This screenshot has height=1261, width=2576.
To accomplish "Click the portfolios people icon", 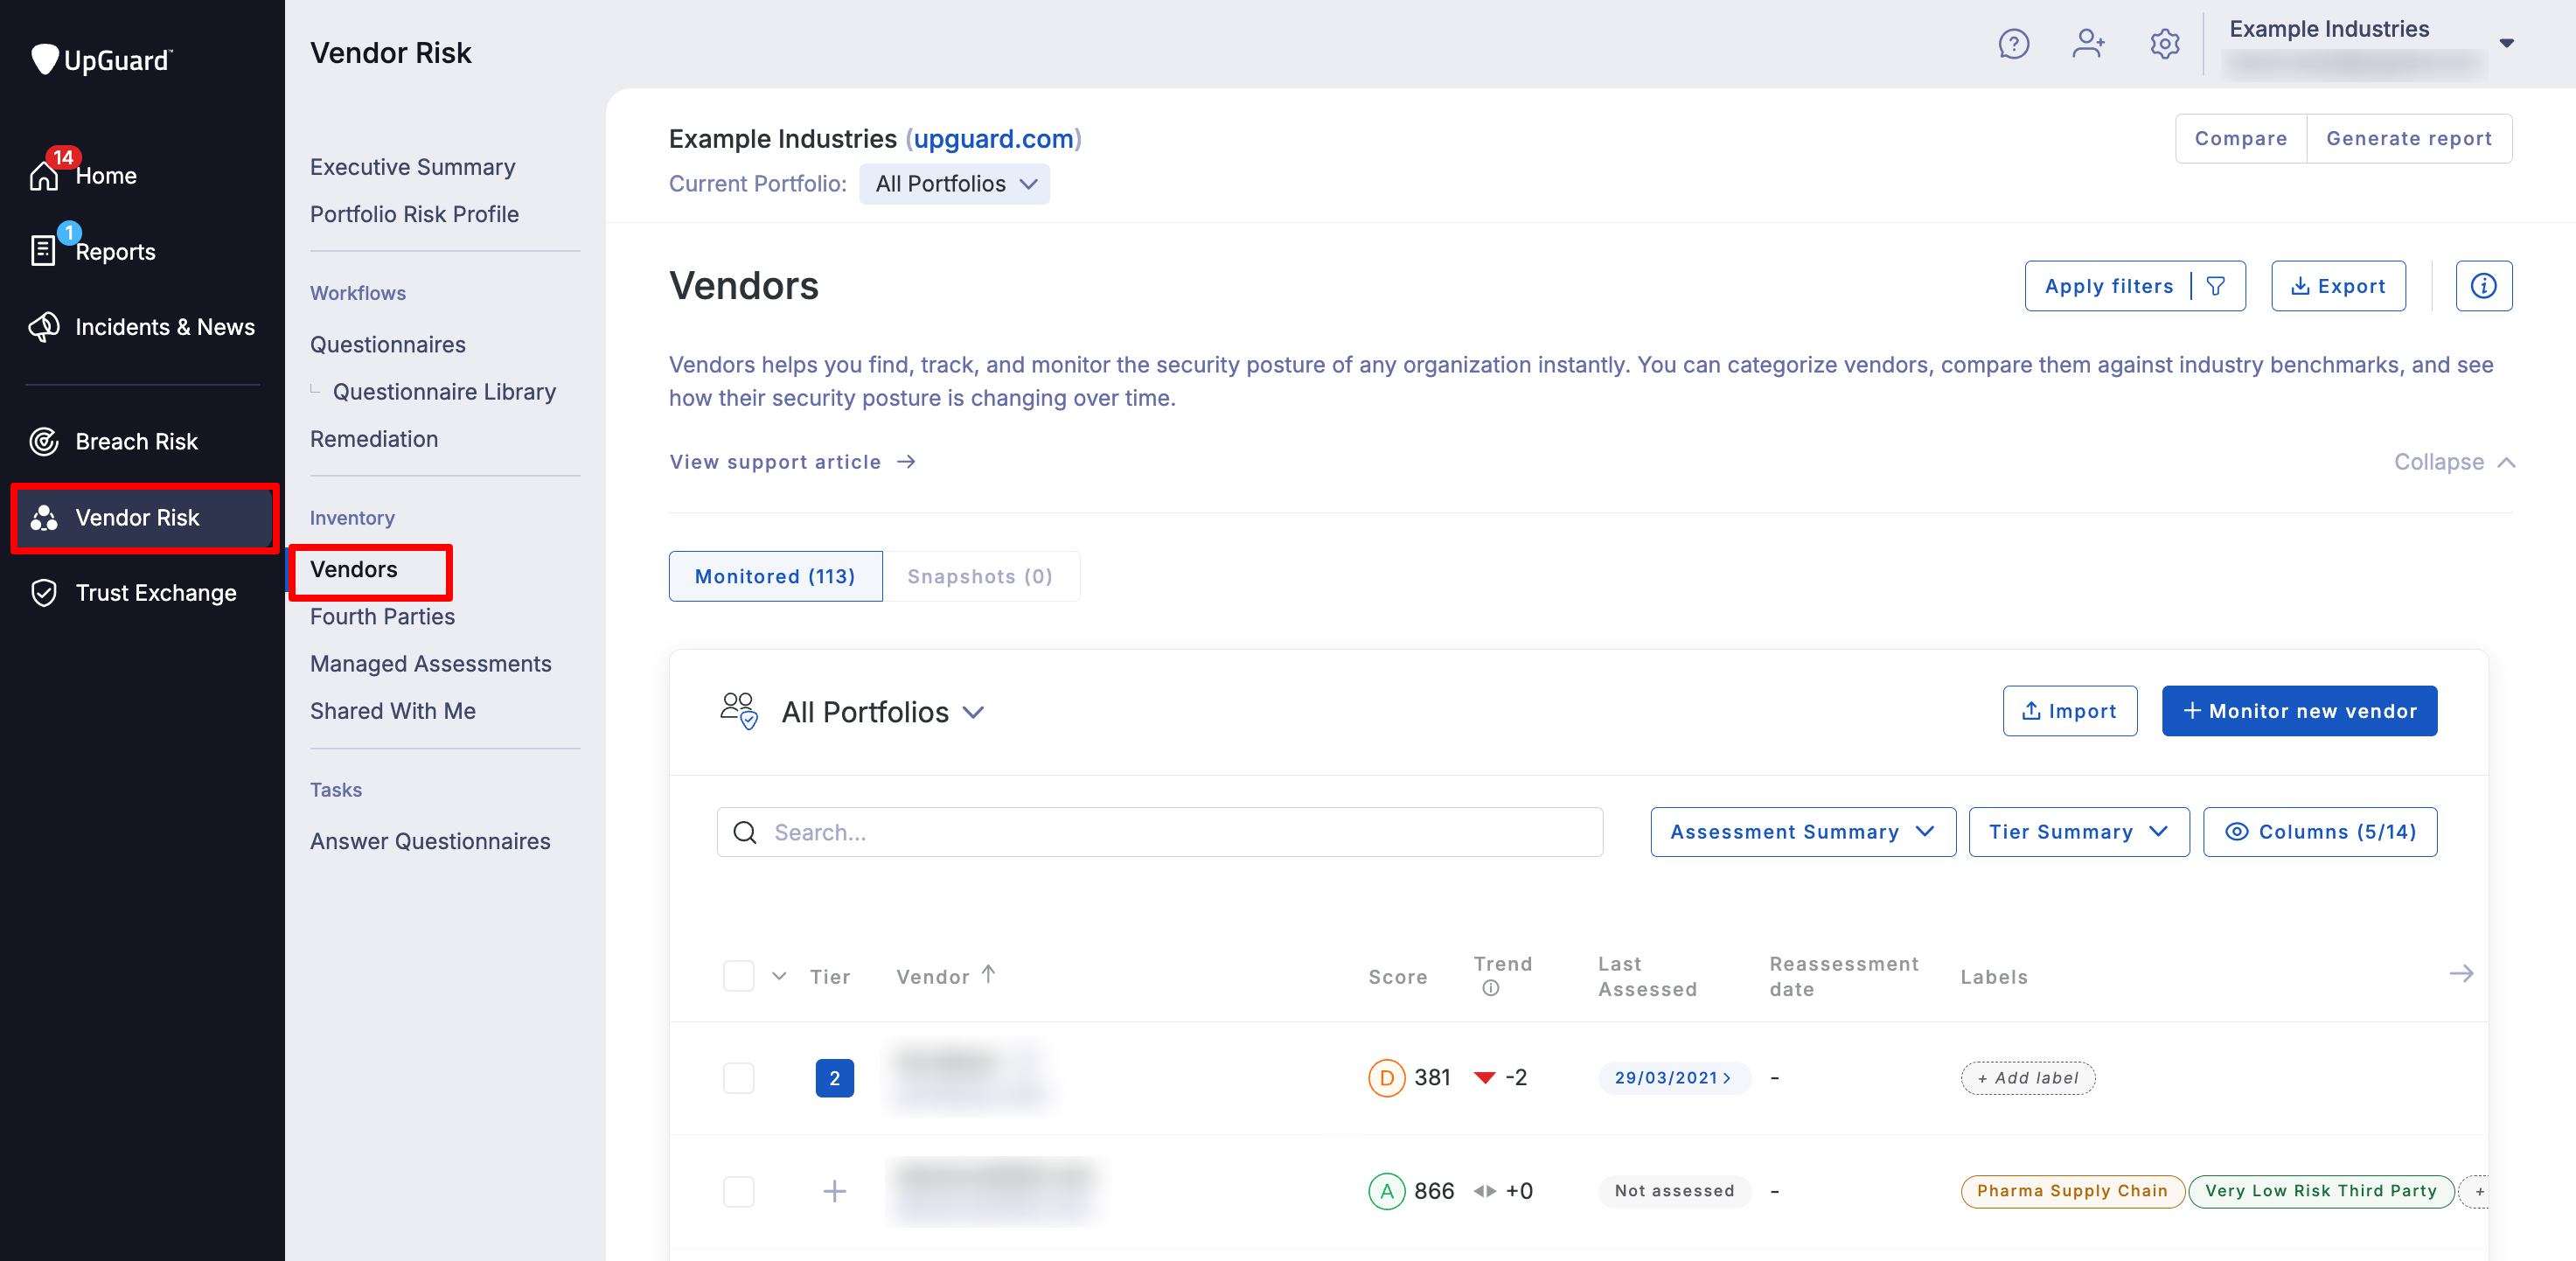I will pos(739,711).
